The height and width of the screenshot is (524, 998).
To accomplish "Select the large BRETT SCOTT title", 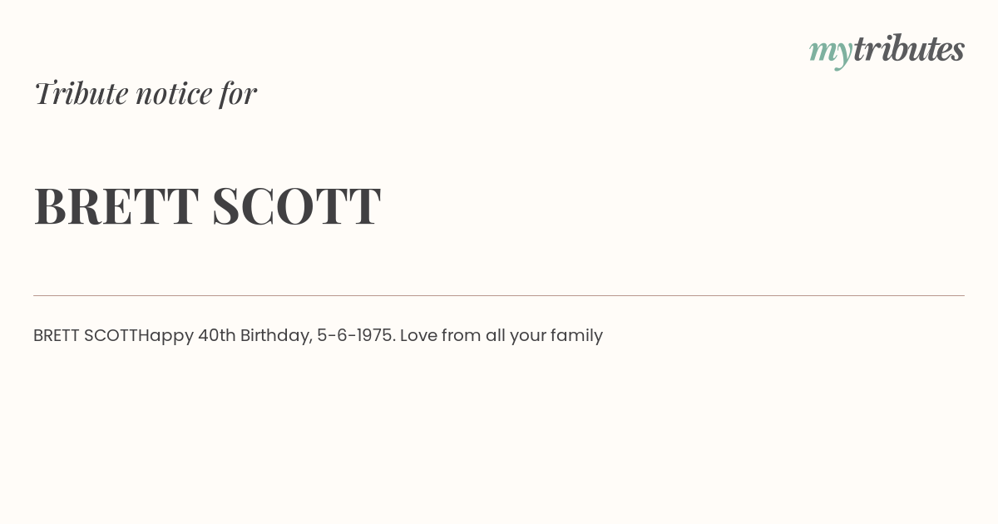I will 207,205.
